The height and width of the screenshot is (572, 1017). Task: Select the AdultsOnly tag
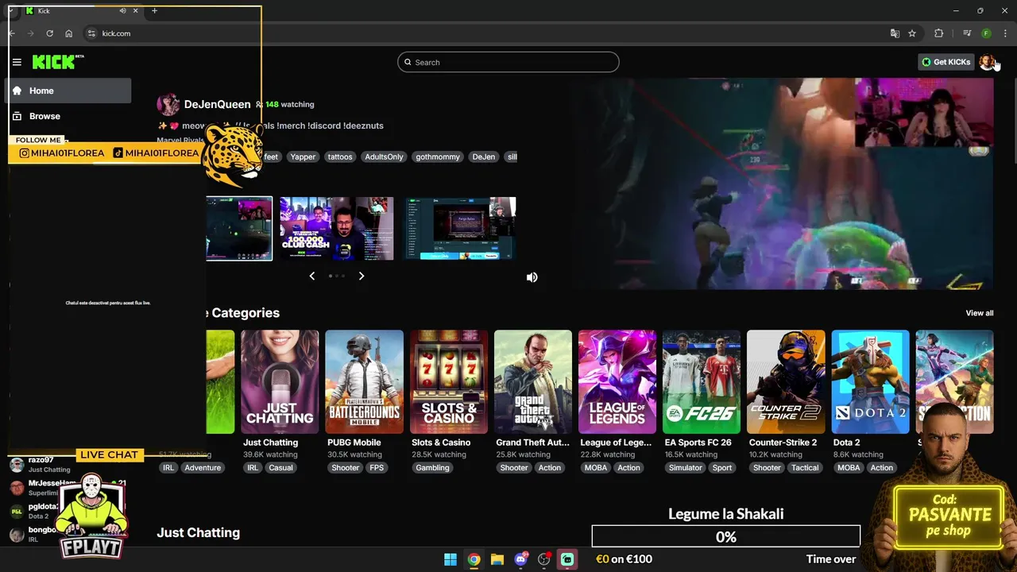384,157
